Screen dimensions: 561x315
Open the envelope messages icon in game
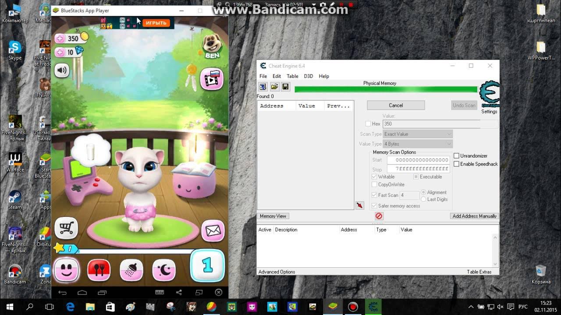213,231
